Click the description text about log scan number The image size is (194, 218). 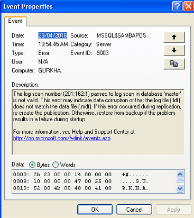(97, 106)
